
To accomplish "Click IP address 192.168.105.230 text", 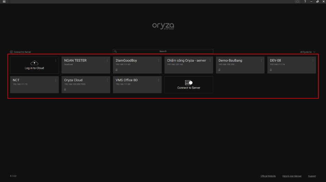I will (x=226, y=64).
